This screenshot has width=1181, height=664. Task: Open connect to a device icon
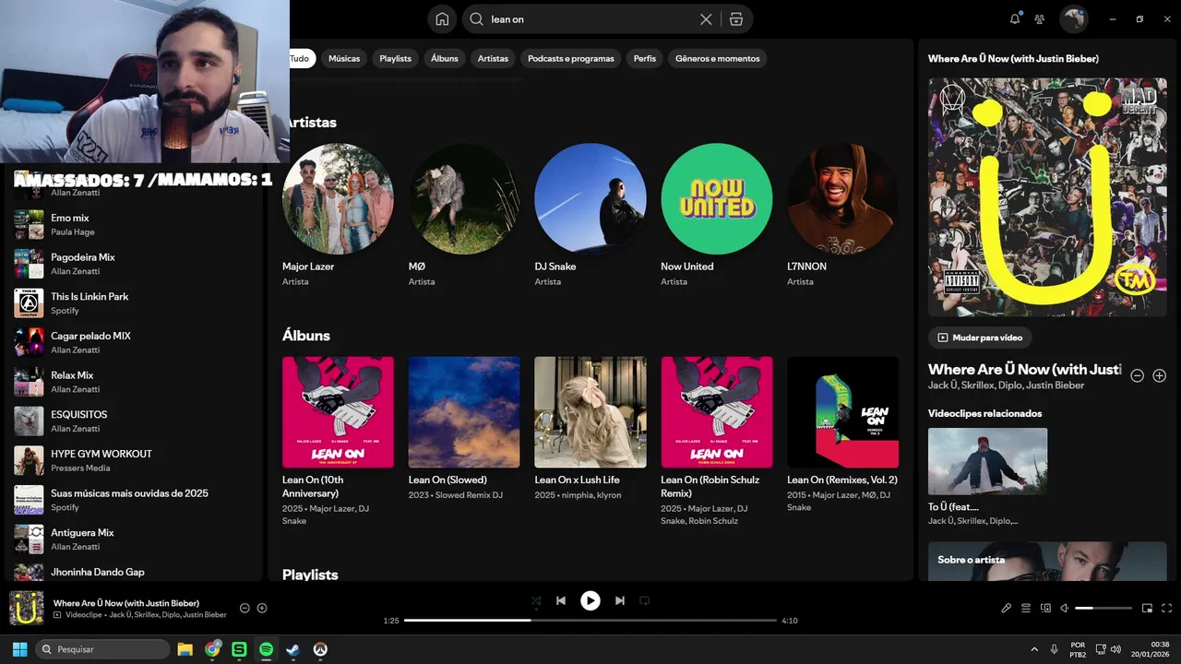1045,608
